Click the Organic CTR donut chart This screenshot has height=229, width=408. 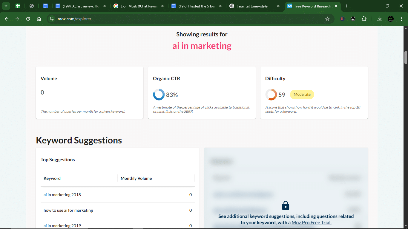pyautogui.click(x=159, y=95)
